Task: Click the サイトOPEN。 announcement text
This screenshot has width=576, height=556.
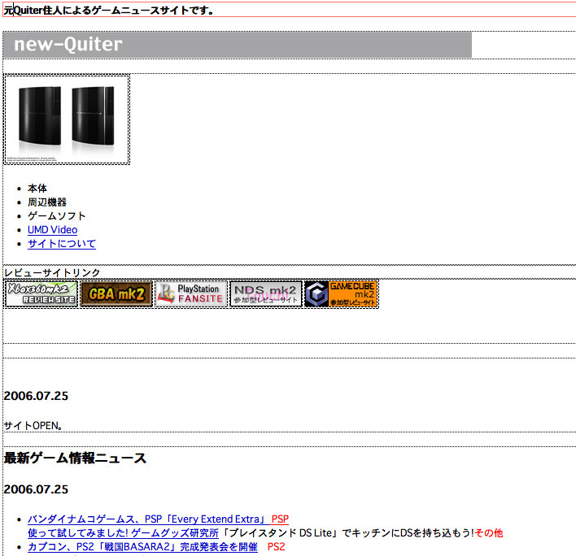Action: click(x=33, y=426)
